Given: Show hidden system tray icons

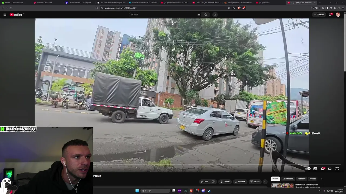Looking at the screenshot, I should pyautogui.click(x=320, y=191).
